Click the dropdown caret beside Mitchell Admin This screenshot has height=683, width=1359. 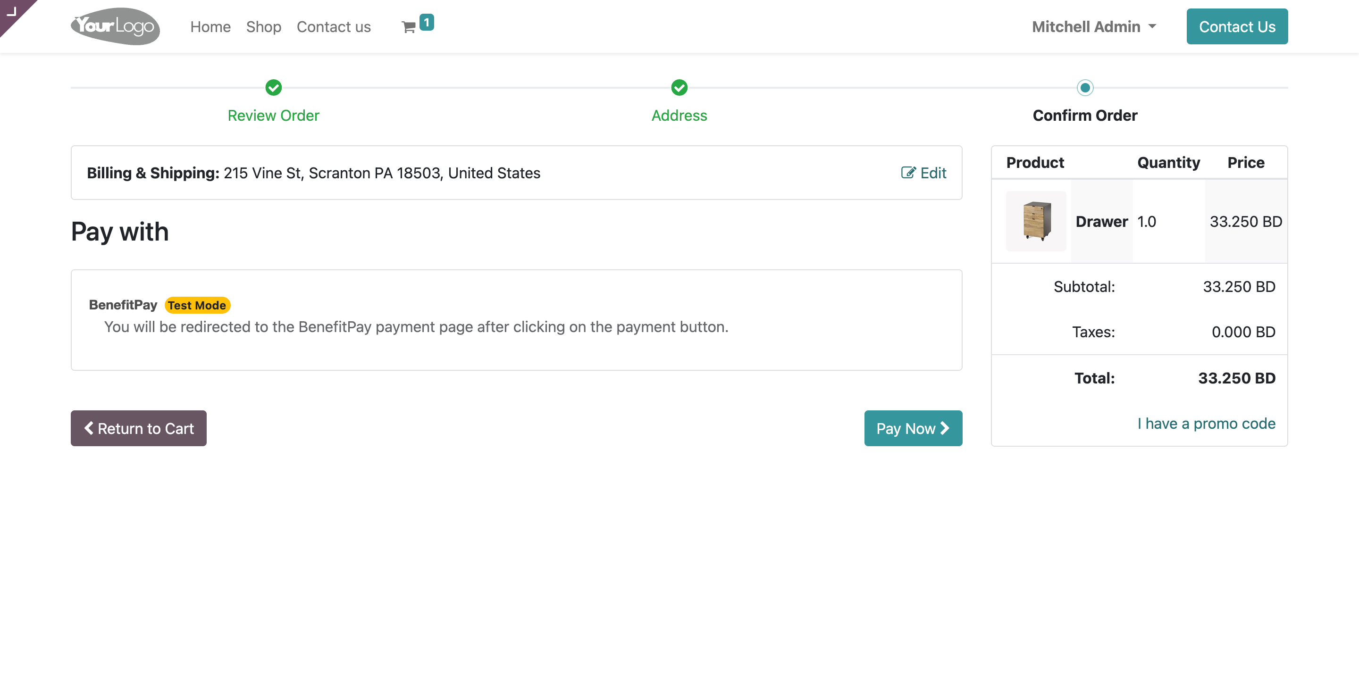tap(1152, 26)
